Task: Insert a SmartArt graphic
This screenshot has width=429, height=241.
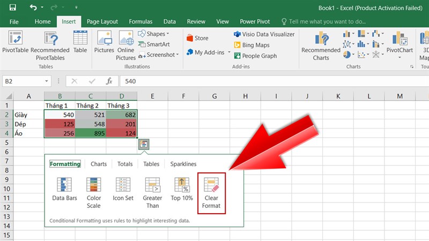Action: coord(154,44)
